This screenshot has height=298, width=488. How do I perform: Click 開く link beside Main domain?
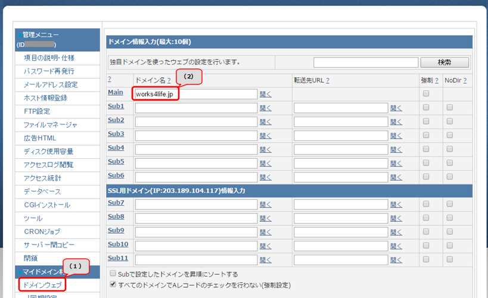point(266,94)
